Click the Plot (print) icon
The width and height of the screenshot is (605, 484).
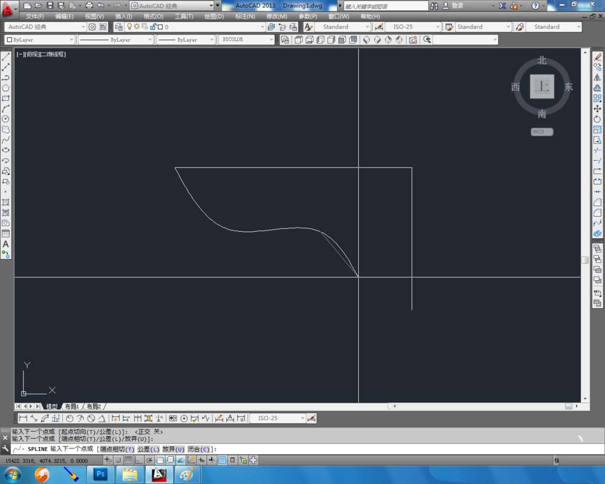[x=89, y=5]
